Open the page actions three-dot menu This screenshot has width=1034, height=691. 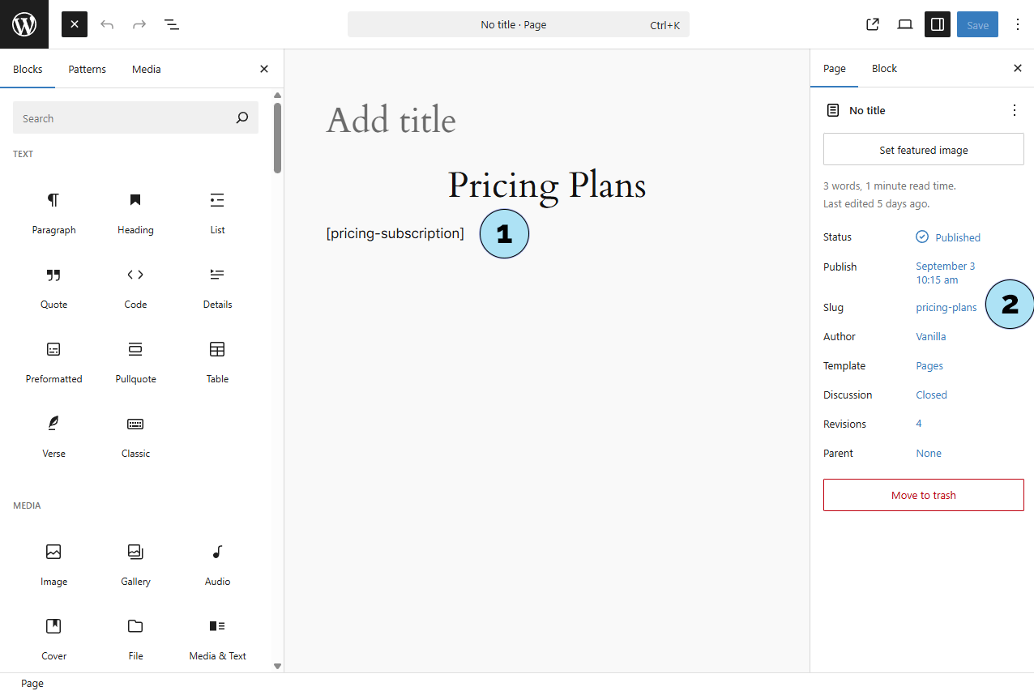[1015, 110]
